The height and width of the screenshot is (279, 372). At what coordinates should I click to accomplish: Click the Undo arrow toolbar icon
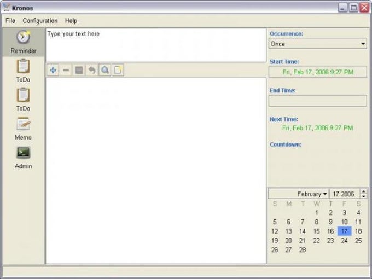point(92,70)
